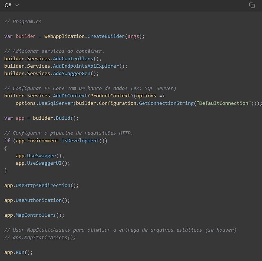
Task: Expand the C# language dropdown chevron
Action: pos(17,5)
